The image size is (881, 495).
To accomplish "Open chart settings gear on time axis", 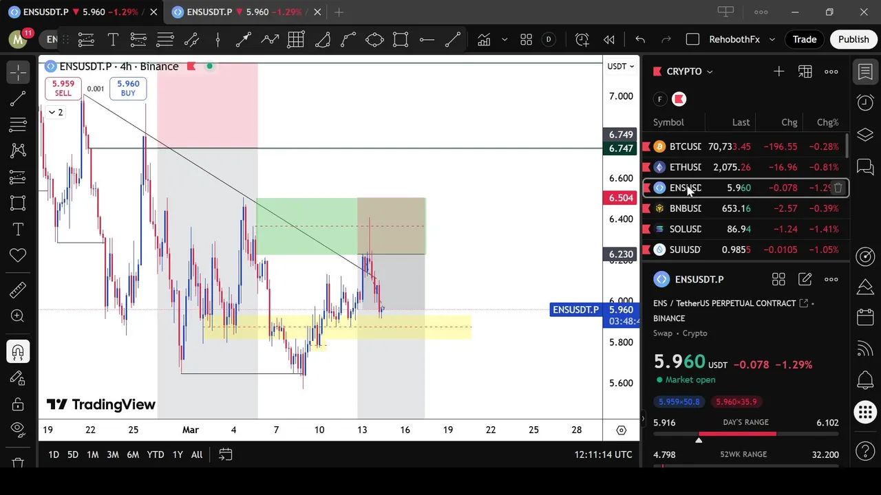I will pos(621,430).
